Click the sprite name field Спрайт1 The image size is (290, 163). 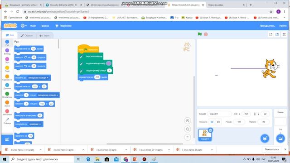point(219,114)
